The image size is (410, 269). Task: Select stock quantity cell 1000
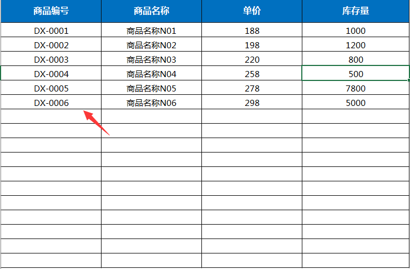tap(356, 30)
